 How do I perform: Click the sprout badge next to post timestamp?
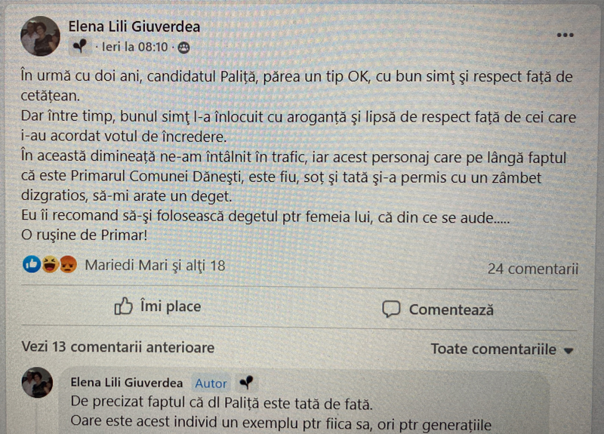[81, 47]
